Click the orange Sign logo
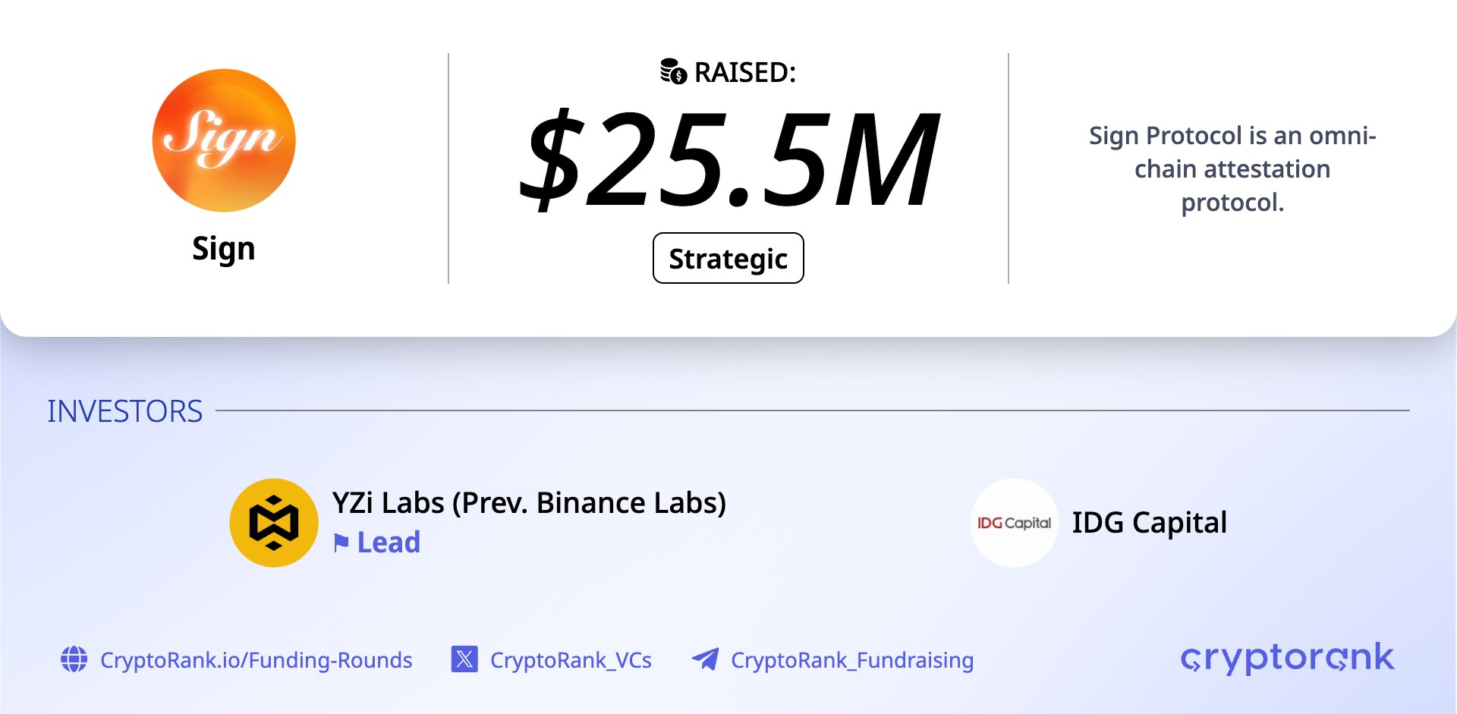 click(224, 140)
